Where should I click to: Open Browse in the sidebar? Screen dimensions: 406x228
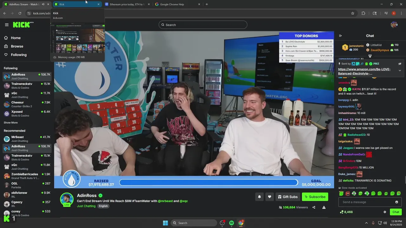coord(14,46)
